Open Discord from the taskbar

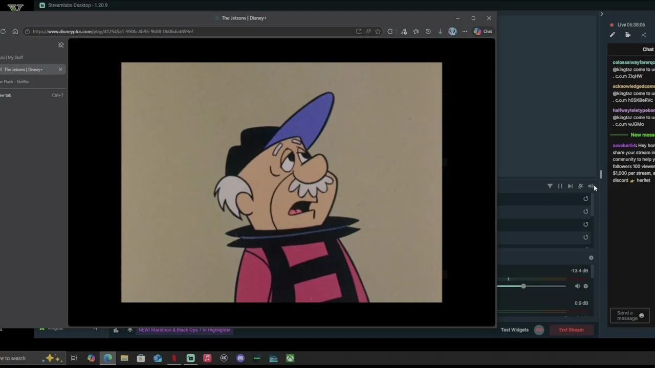241,358
